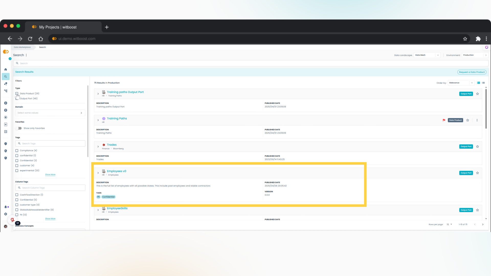Image resolution: width=491 pixels, height=276 pixels.
Task: Select the My Projects witboost browser tab
Action: click(x=63, y=27)
